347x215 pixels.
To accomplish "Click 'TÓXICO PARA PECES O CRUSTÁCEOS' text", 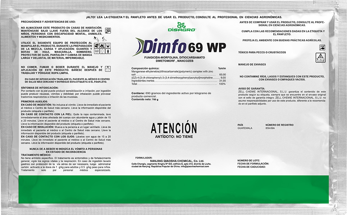I will (x=262, y=52).
